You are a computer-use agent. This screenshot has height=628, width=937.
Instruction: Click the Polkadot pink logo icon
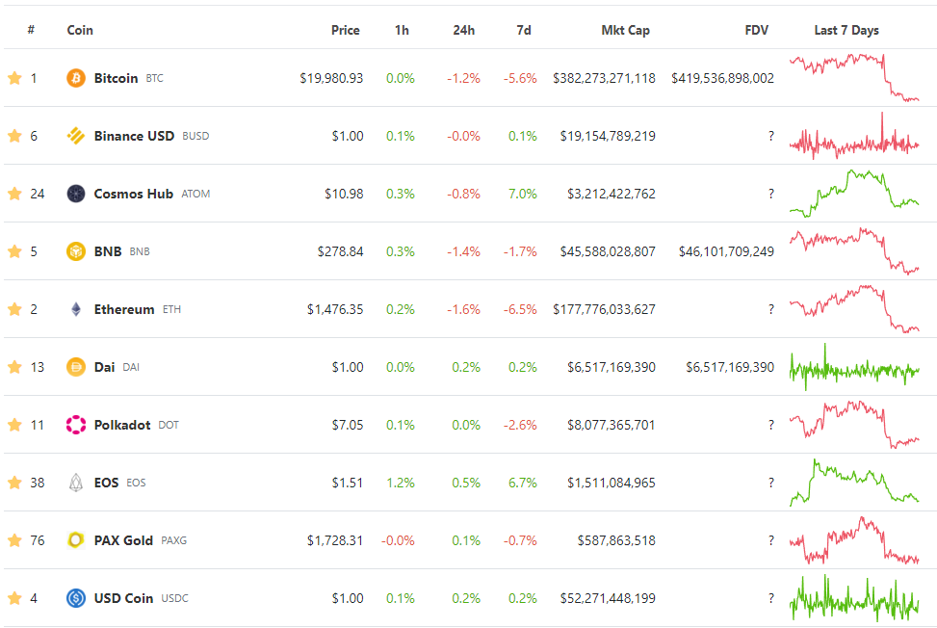[76, 425]
